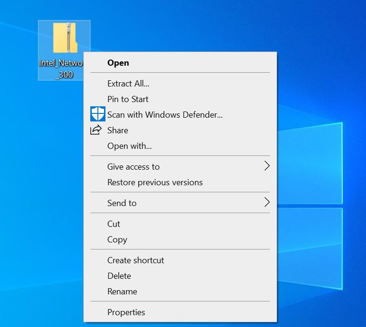This screenshot has width=366, height=327.
Task: Click the Intel_Netwo _300 file name label
Action: pyautogui.click(x=61, y=69)
